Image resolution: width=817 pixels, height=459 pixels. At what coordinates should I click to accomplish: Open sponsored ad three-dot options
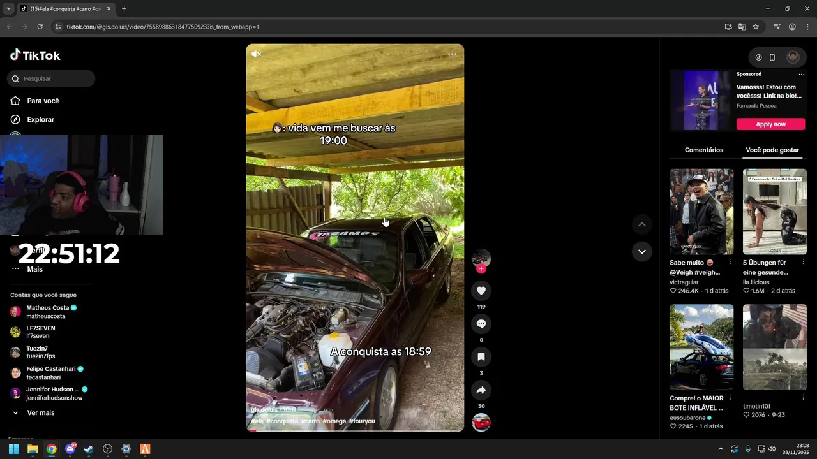point(802,74)
